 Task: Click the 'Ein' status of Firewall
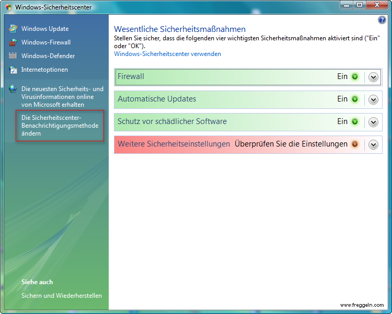[342, 76]
